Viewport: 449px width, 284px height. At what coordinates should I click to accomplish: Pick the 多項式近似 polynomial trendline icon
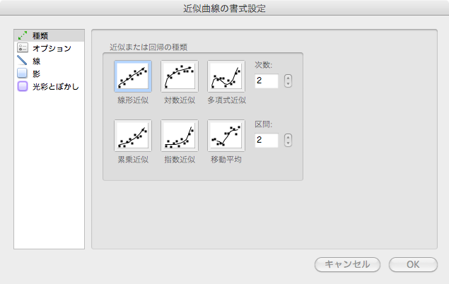pyautogui.click(x=226, y=76)
